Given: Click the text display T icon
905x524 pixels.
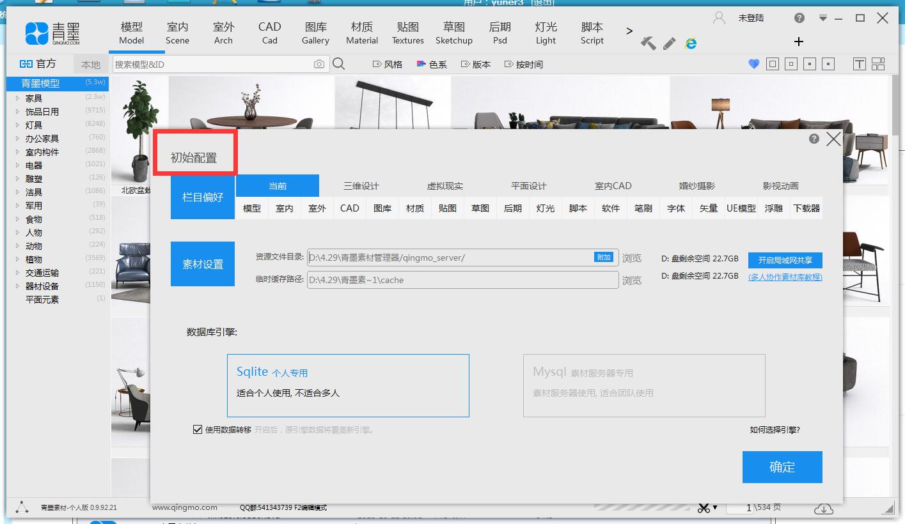Looking at the screenshot, I should click(x=859, y=64).
